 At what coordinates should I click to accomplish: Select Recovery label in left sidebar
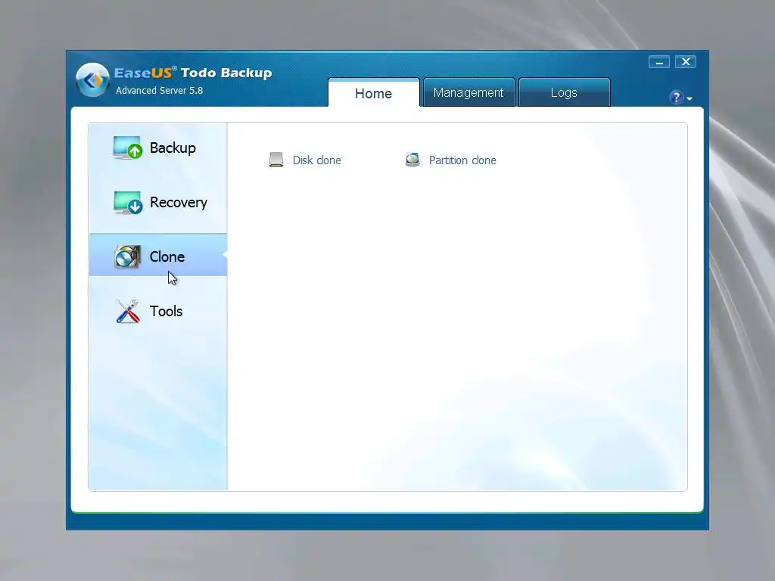pos(179,203)
